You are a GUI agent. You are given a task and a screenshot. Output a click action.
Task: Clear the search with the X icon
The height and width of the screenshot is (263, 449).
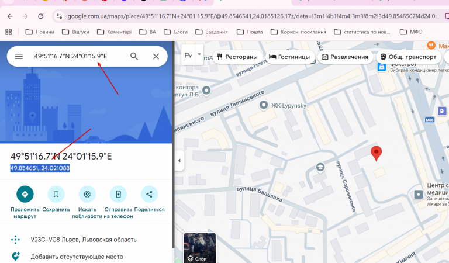tap(156, 56)
